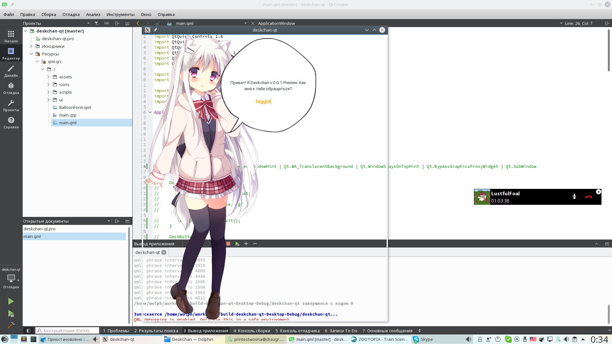Build project with hammer icon

(11, 325)
